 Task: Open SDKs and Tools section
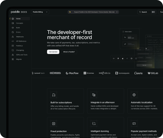(22, 55)
